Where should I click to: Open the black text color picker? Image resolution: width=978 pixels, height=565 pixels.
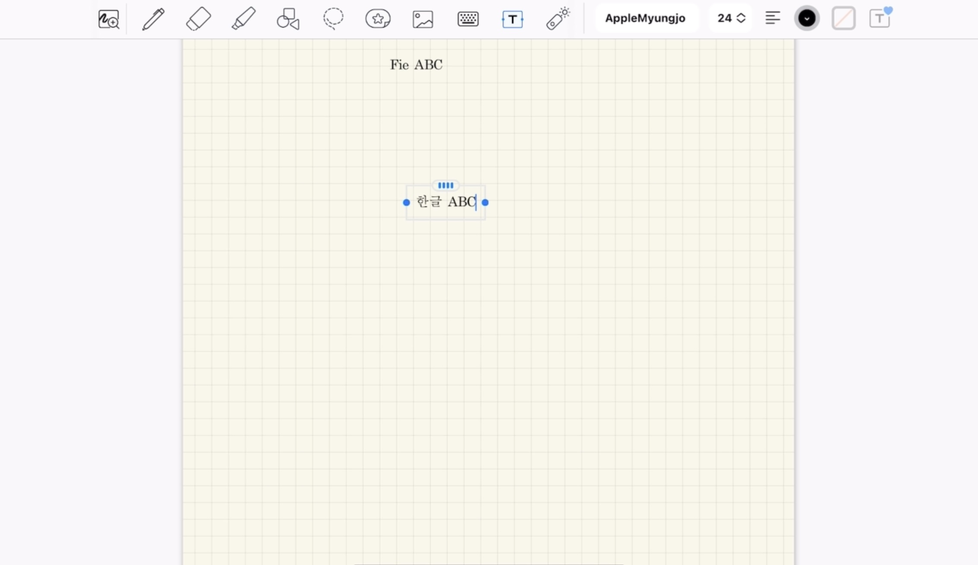[x=806, y=18]
